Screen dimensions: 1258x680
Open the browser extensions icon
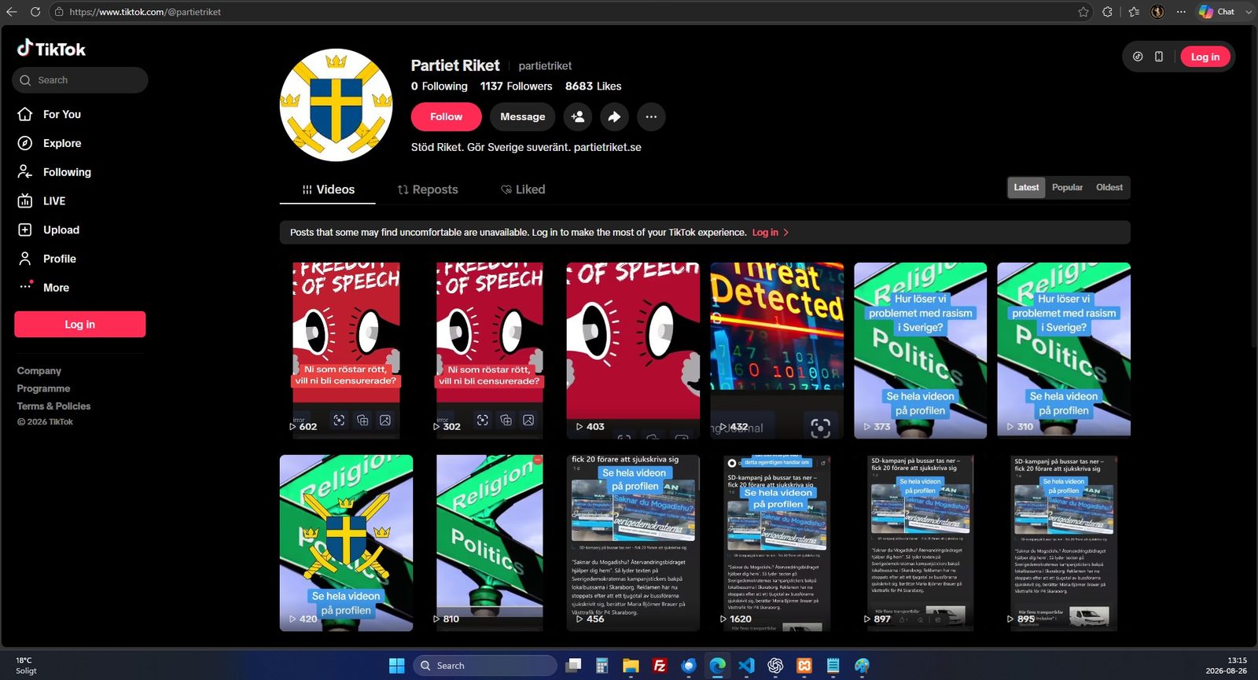(x=1108, y=12)
